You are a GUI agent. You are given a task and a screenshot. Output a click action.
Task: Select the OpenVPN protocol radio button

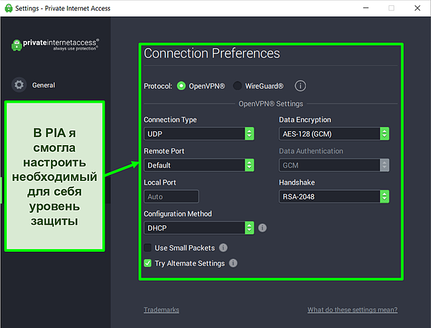pyautogui.click(x=181, y=86)
